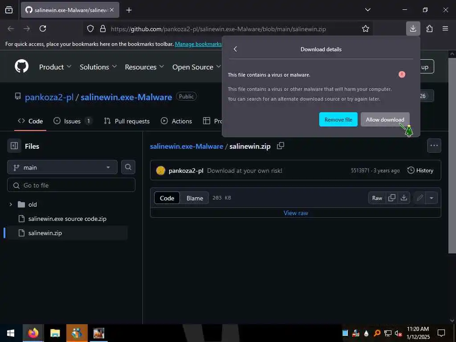The height and width of the screenshot is (342, 456).
Task: Switch to Blame view
Action: 195,198
